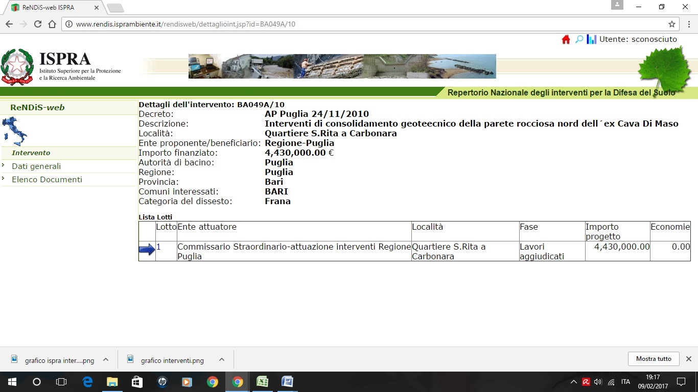Open Dati generali menu item
Screen dimensions: 698x392
(36, 166)
